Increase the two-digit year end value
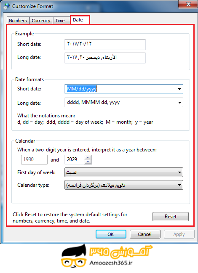Image resolution: width=198 pixels, height=273 pixels. tap(88, 158)
